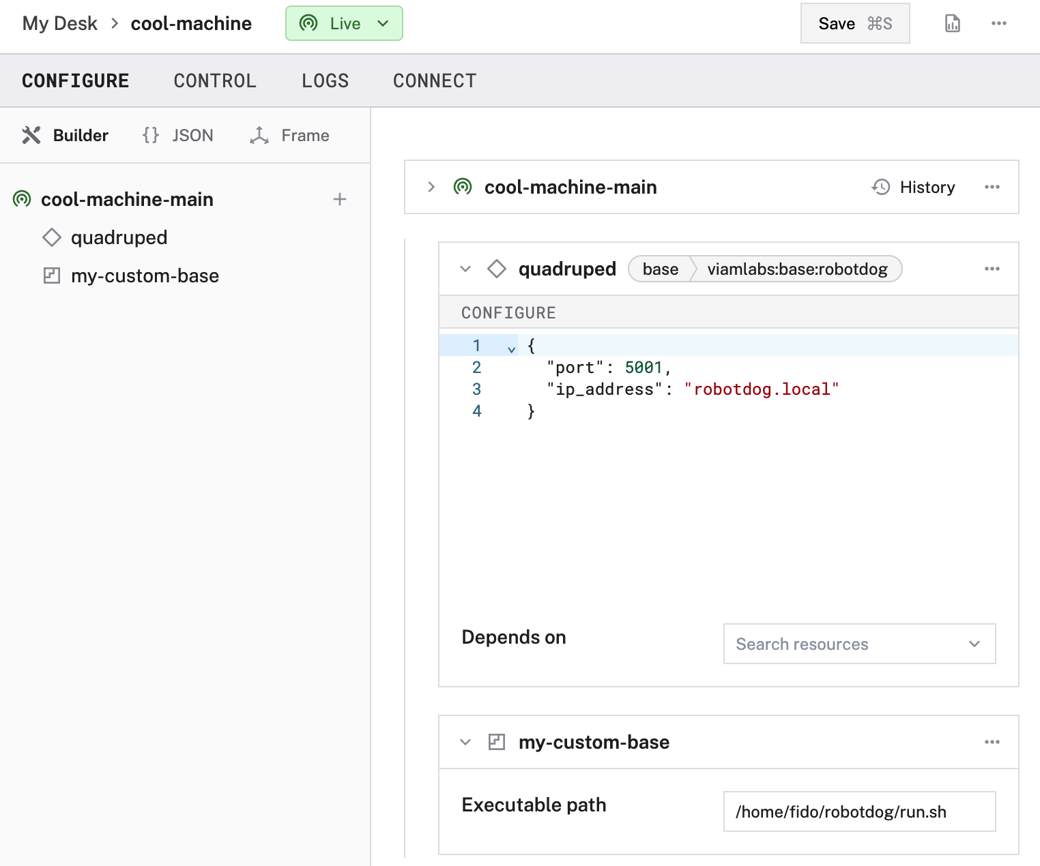
Task: Select the Builder wrench icon
Action: coord(31,135)
